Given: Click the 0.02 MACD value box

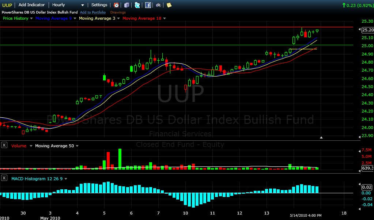Looking at the screenshot, I should click(x=367, y=187).
